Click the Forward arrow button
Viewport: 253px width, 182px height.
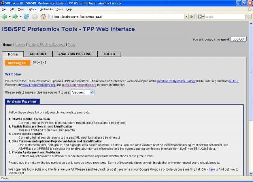(x=15, y=17)
